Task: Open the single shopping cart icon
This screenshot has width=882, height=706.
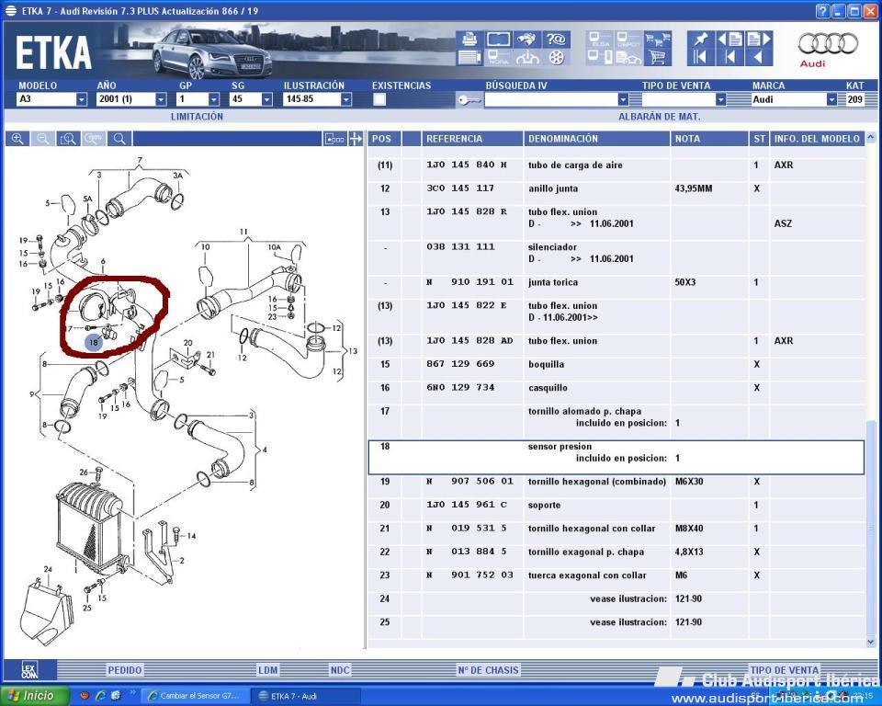Action: pyautogui.click(x=658, y=57)
